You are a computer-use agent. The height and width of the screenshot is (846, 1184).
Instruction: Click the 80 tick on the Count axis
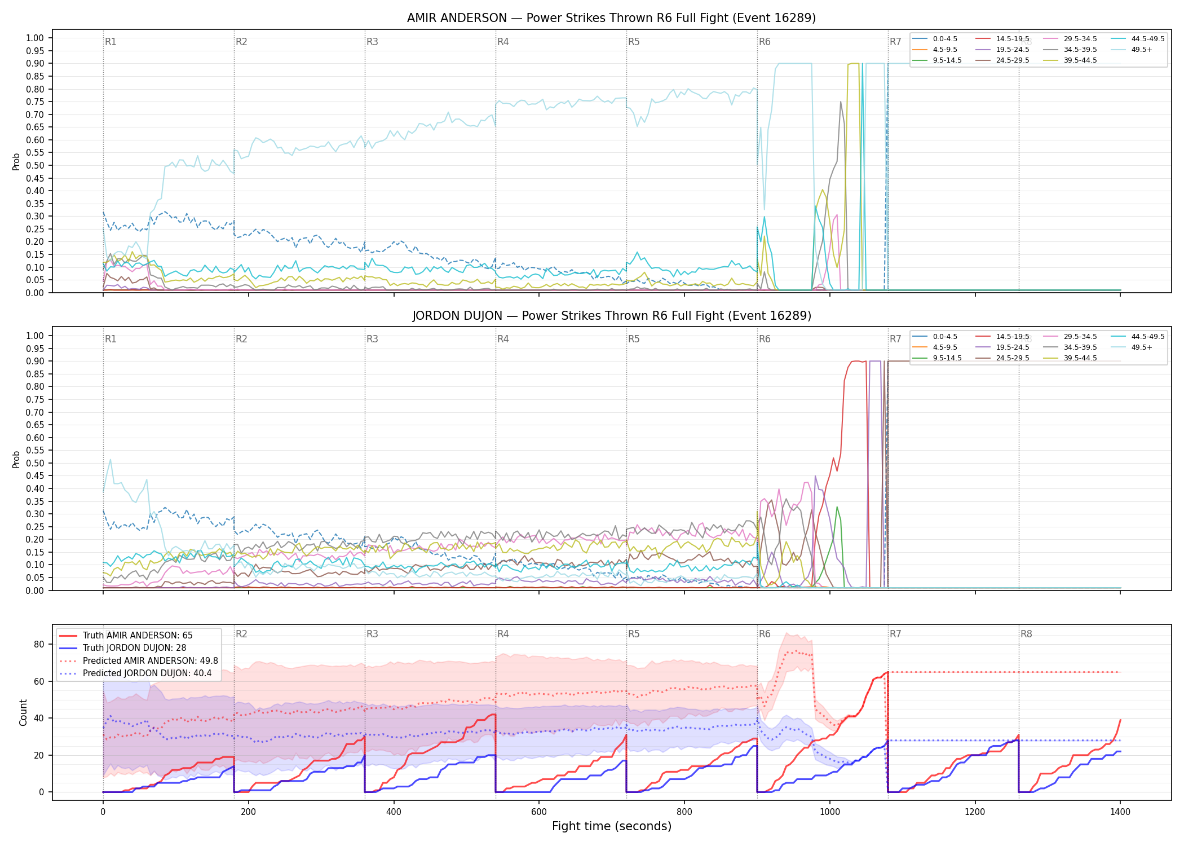tap(39, 644)
